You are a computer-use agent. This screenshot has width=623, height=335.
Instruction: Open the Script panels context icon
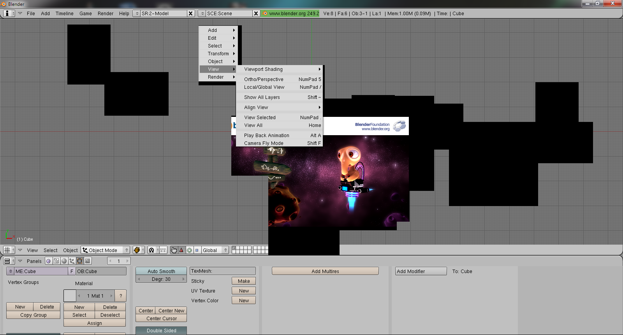coord(56,261)
